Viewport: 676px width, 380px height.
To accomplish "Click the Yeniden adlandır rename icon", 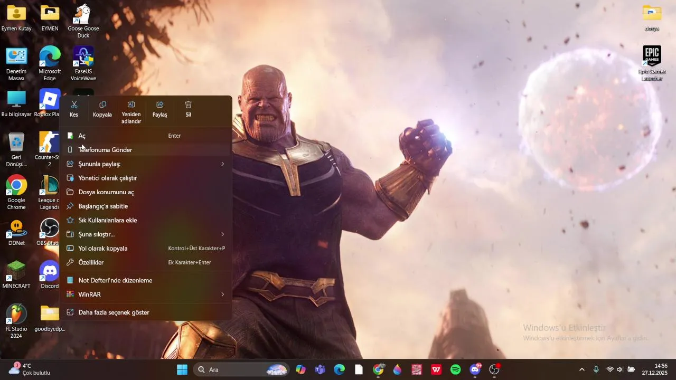I will pyautogui.click(x=131, y=104).
